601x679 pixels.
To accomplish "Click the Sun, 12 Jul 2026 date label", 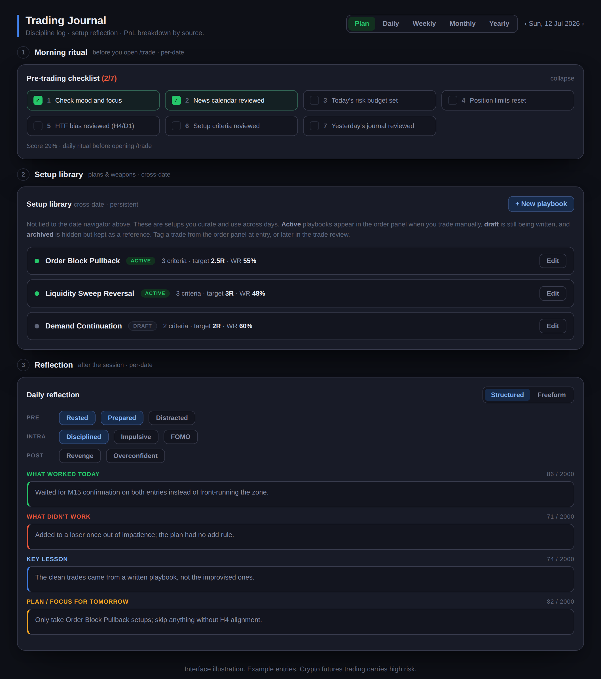I will 554,24.
